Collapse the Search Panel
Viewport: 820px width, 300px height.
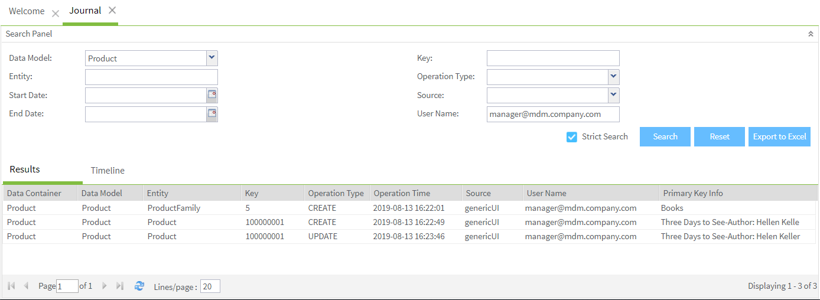pos(811,34)
